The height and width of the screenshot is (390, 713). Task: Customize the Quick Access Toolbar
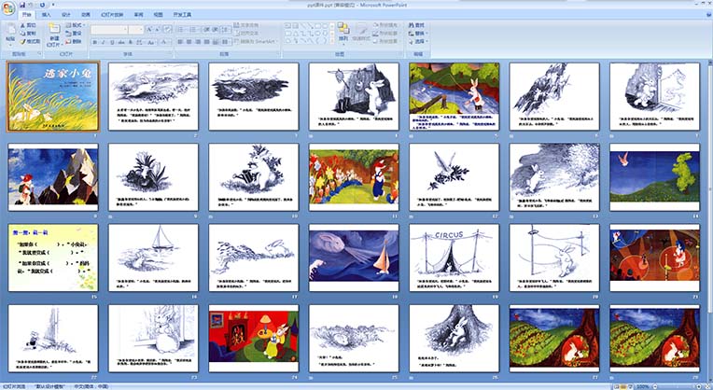pyautogui.click(x=53, y=5)
